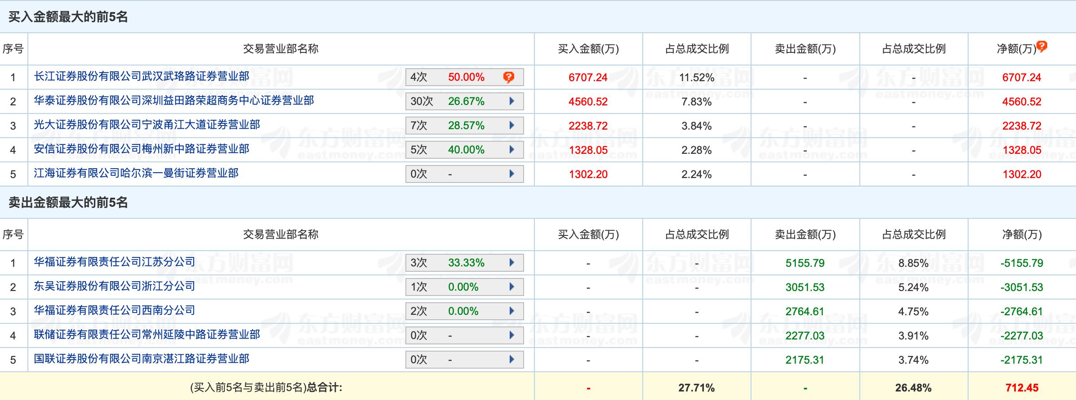Click the question icon in 长江证券 stats box

[x=508, y=78]
